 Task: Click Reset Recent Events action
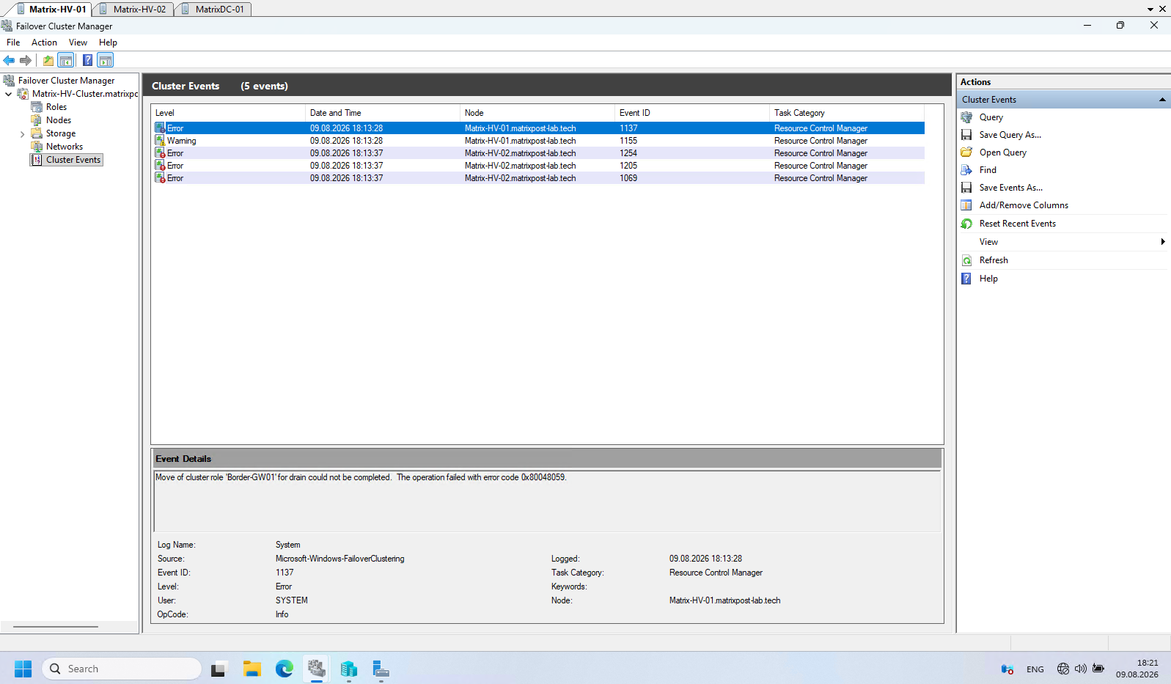[x=1017, y=224]
